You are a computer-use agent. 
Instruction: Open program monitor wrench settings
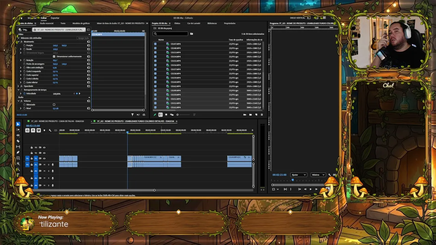coord(329,175)
